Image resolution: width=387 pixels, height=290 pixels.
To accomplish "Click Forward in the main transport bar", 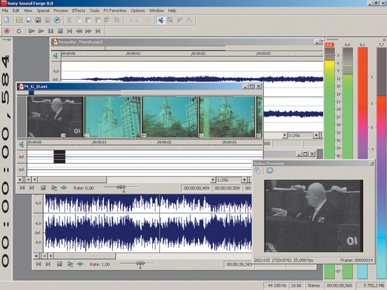I will (88, 31).
